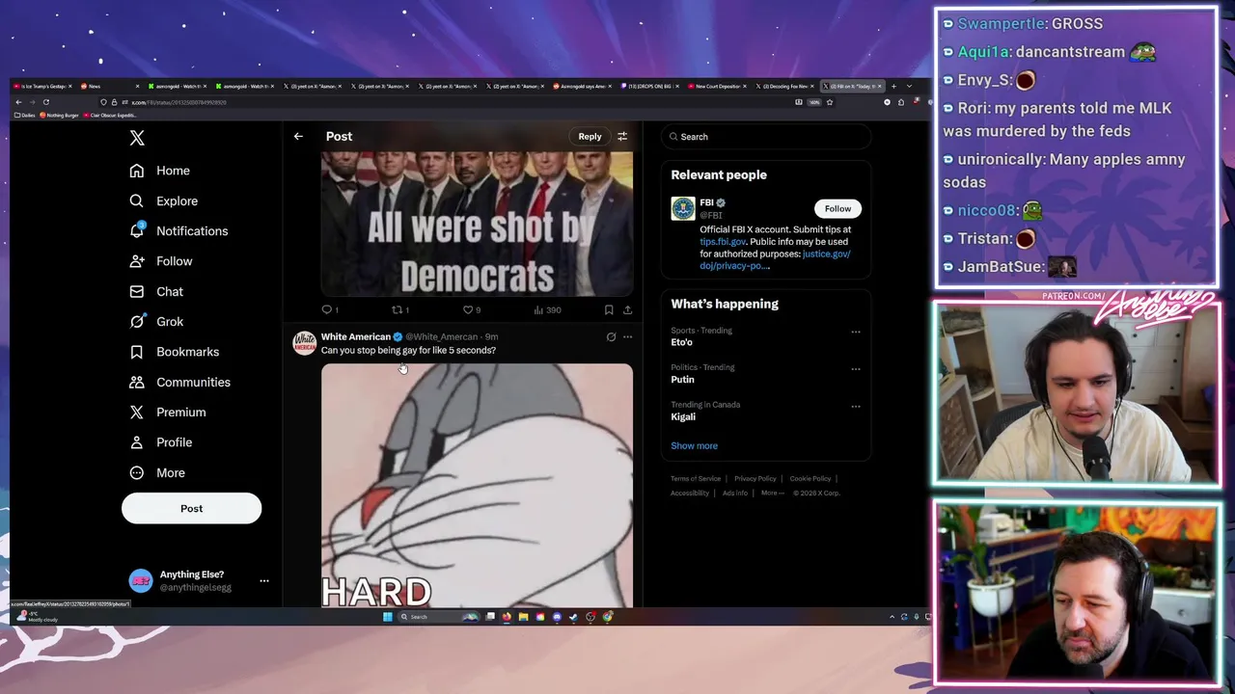Reply to the 'shot by Democrats' post
The height and width of the screenshot is (694, 1235).
pyautogui.click(x=329, y=309)
